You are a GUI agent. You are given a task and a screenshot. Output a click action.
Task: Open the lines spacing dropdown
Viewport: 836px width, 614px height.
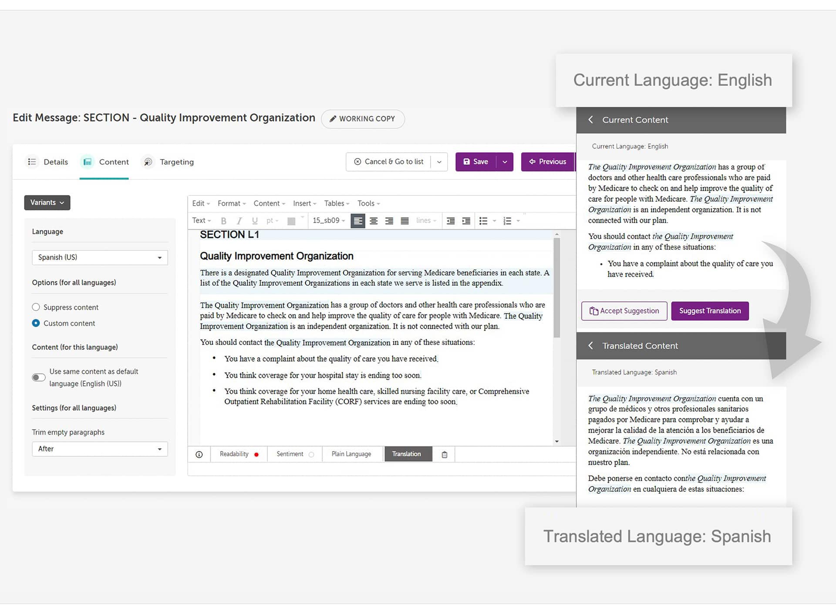click(426, 220)
